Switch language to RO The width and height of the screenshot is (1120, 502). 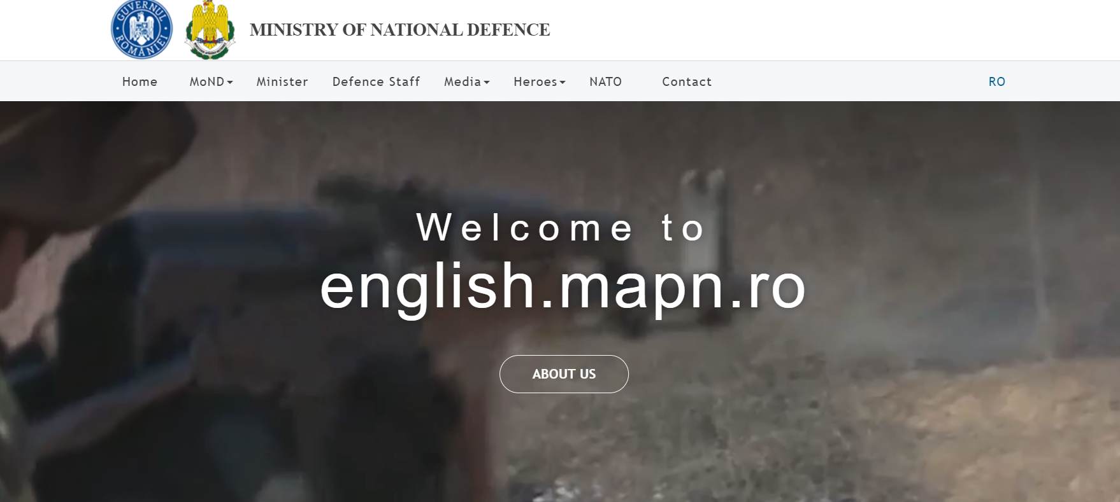click(997, 81)
